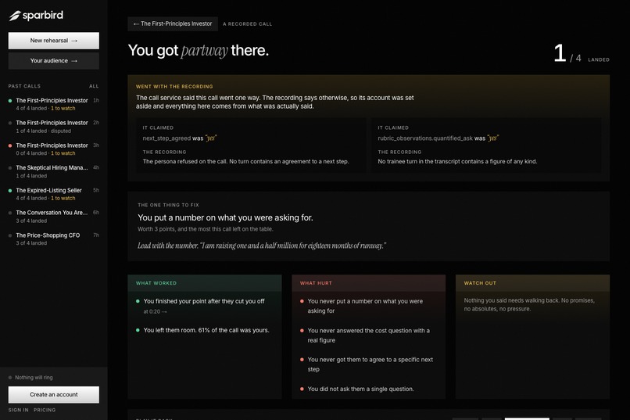Click the PAST CALLS heading
Screen dimensions: 630x420
[24, 86]
